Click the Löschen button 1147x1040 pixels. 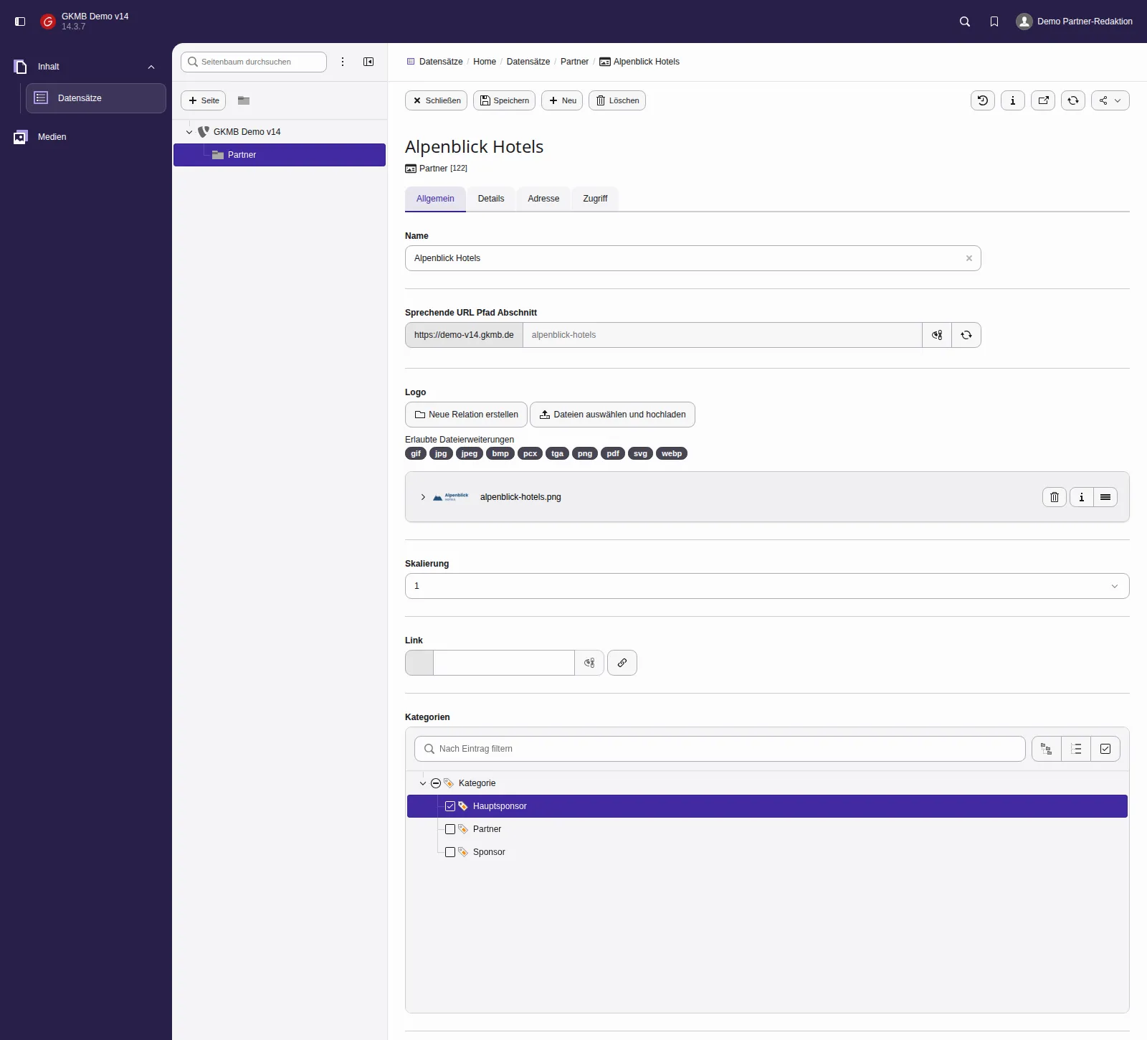(617, 100)
